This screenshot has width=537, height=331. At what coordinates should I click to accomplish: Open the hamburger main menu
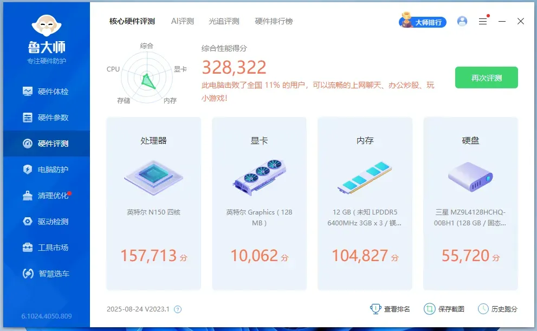click(483, 21)
